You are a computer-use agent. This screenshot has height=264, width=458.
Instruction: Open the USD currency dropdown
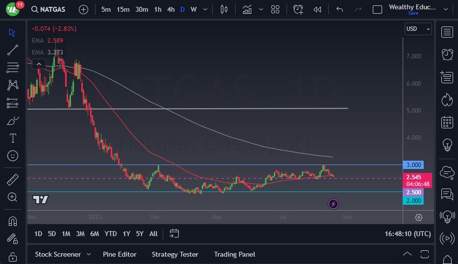(418, 29)
